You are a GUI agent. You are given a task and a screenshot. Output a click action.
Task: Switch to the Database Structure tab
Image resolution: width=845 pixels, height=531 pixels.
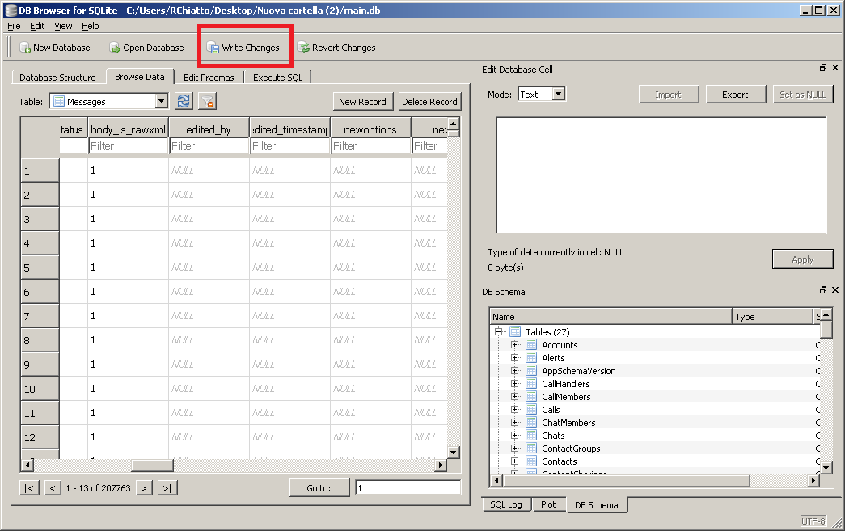point(57,78)
